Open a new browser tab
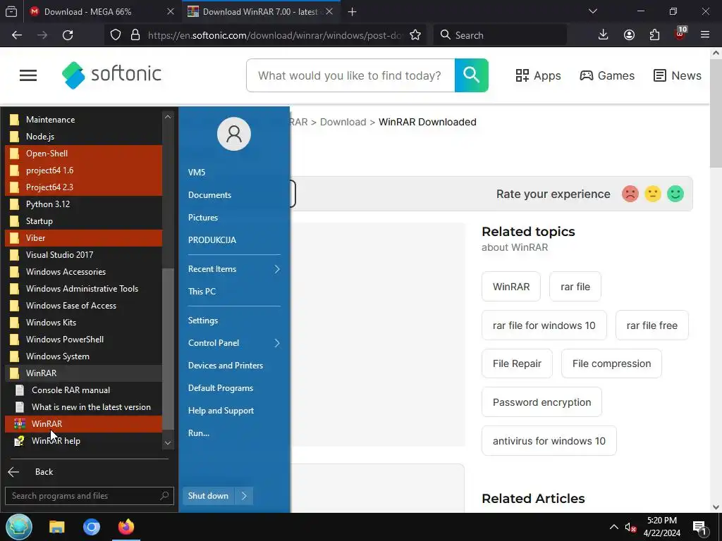The image size is (722, 541). click(353, 11)
